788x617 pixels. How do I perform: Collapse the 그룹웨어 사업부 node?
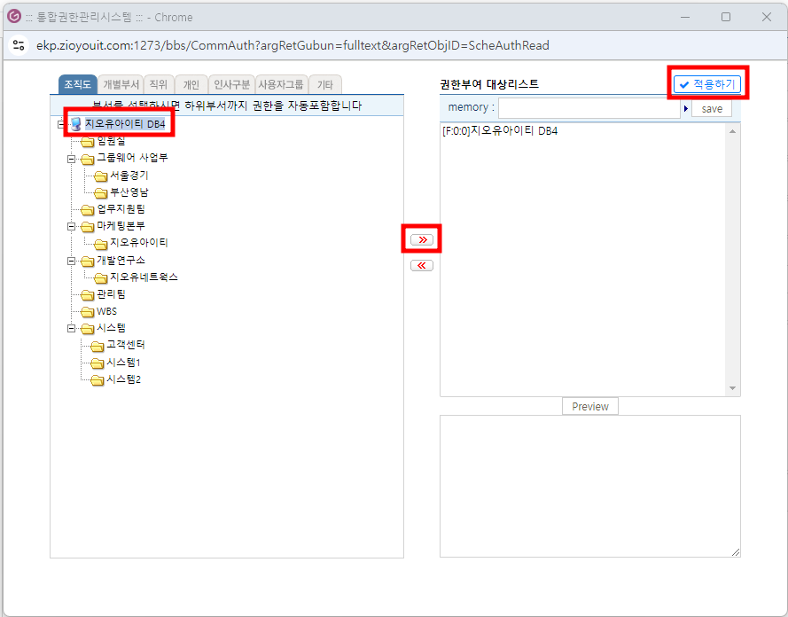coord(72,159)
